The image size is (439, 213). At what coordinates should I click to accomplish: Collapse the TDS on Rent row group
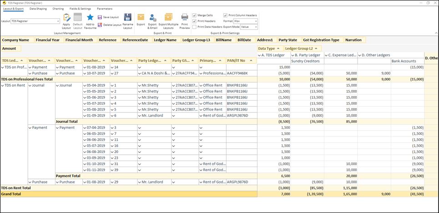[x=3, y=85]
